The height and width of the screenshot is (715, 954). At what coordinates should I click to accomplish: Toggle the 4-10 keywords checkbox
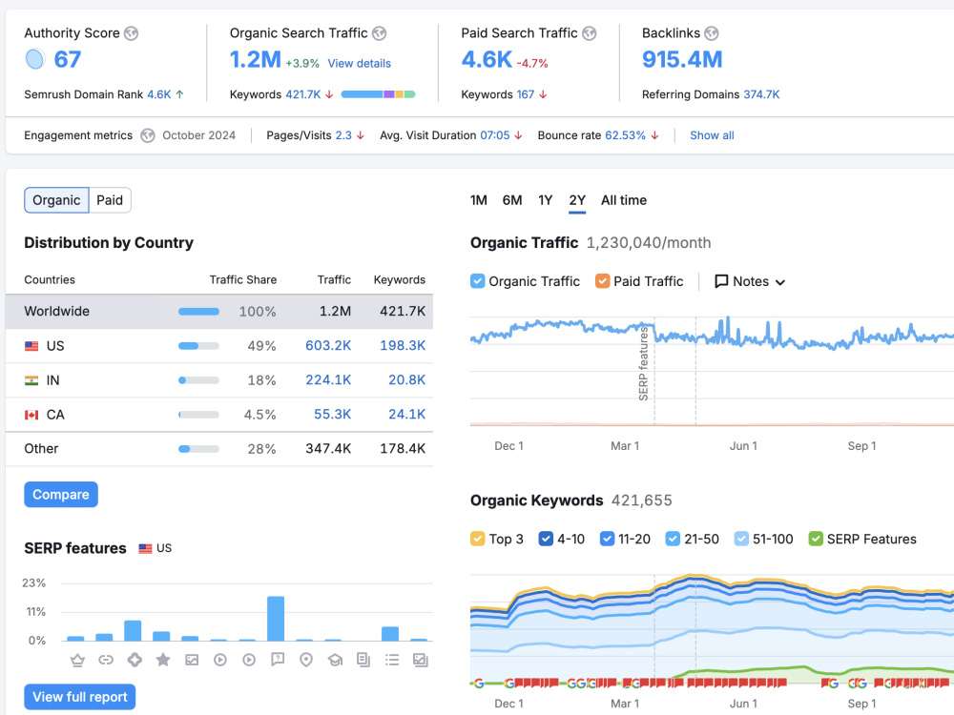pos(546,539)
